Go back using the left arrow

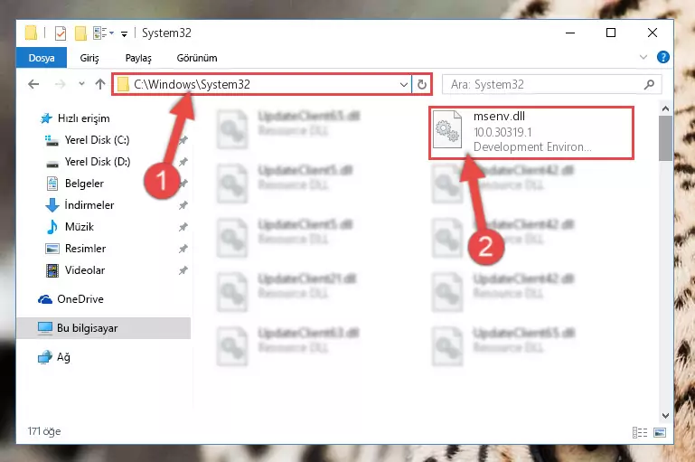pyautogui.click(x=33, y=84)
